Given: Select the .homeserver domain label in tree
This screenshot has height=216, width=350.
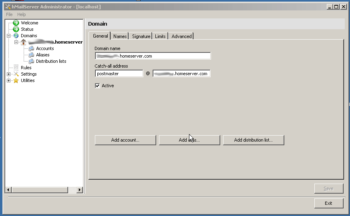Looking at the screenshot, I should [x=55, y=42].
